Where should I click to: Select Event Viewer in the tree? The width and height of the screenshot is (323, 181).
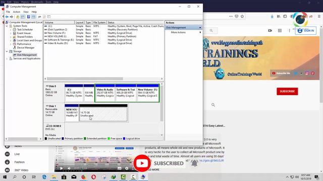click(x=24, y=33)
